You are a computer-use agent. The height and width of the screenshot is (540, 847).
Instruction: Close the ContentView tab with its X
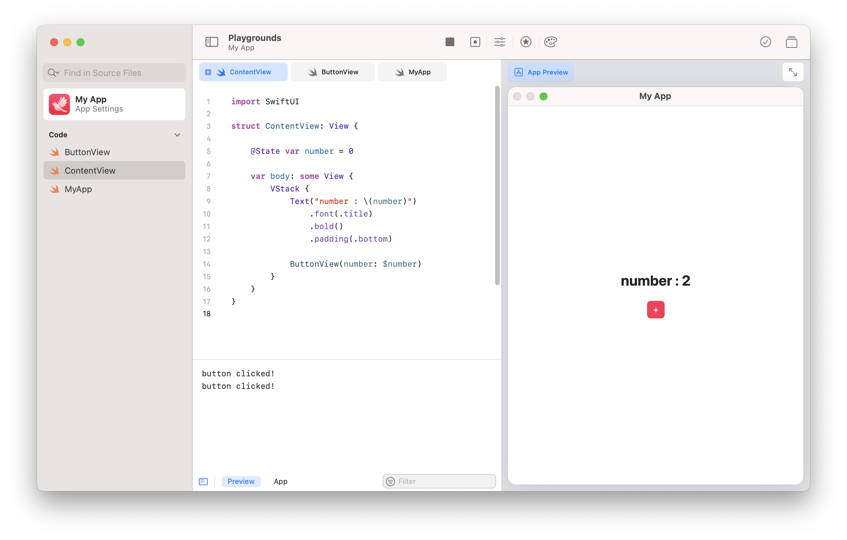[x=208, y=72]
